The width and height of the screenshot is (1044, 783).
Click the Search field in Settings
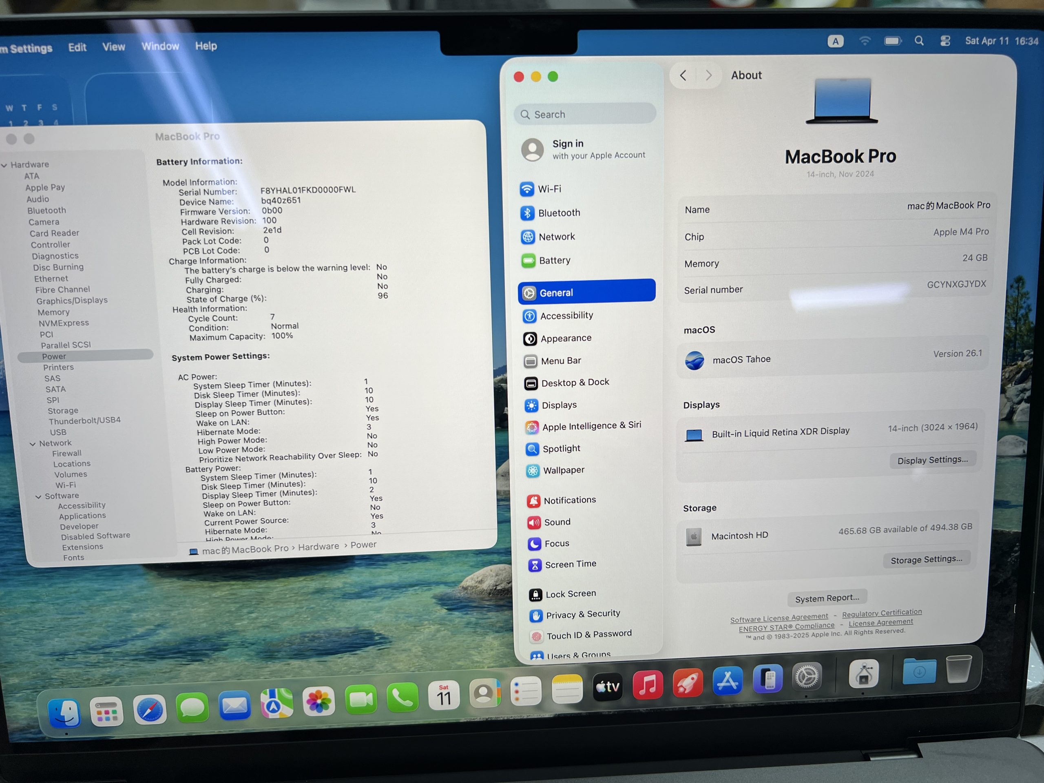click(x=585, y=114)
